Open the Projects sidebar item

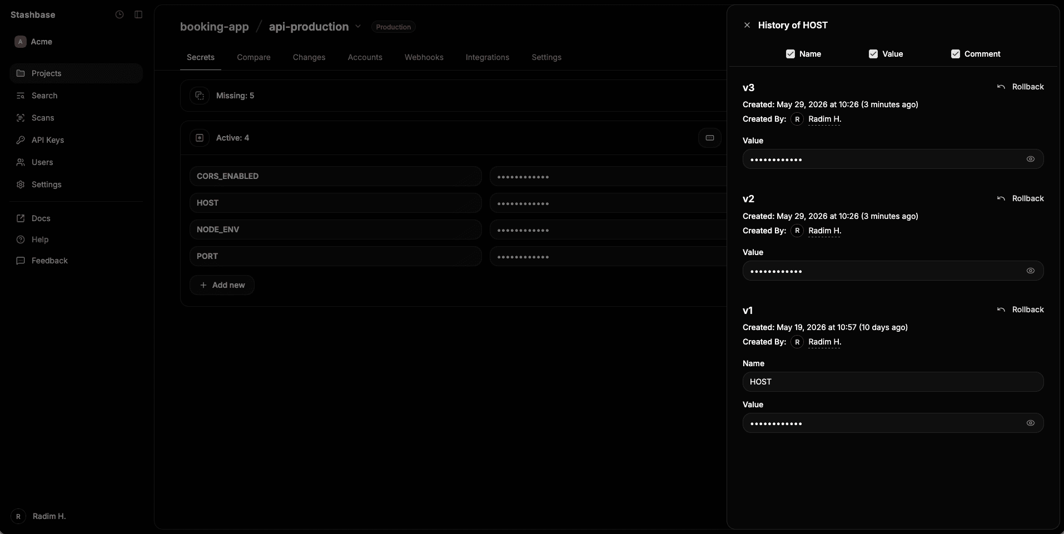pyautogui.click(x=76, y=73)
